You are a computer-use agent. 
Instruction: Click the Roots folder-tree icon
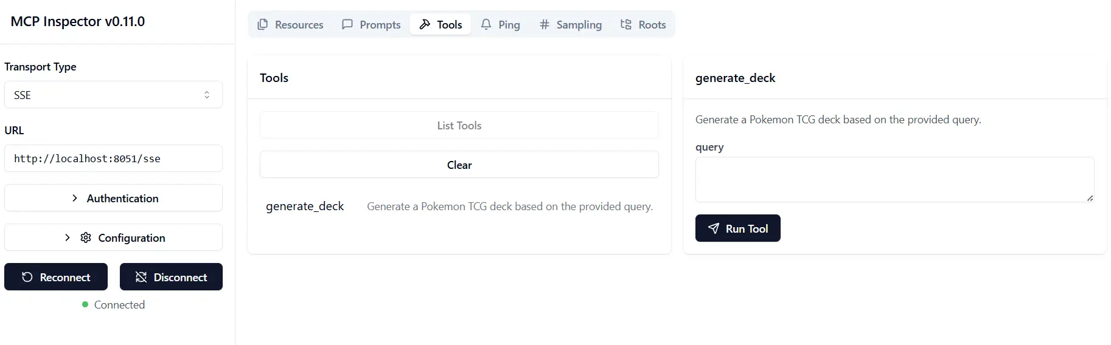tap(626, 24)
